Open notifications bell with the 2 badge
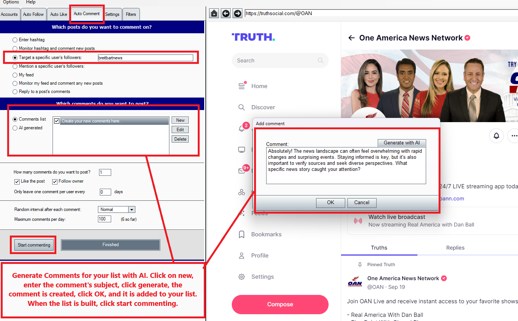 tap(242, 129)
